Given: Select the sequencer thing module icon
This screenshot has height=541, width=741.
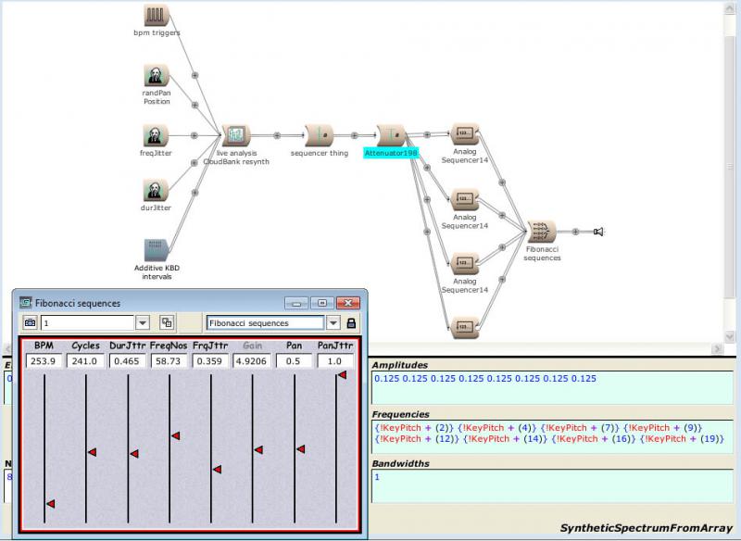Looking at the screenshot, I should (320, 135).
